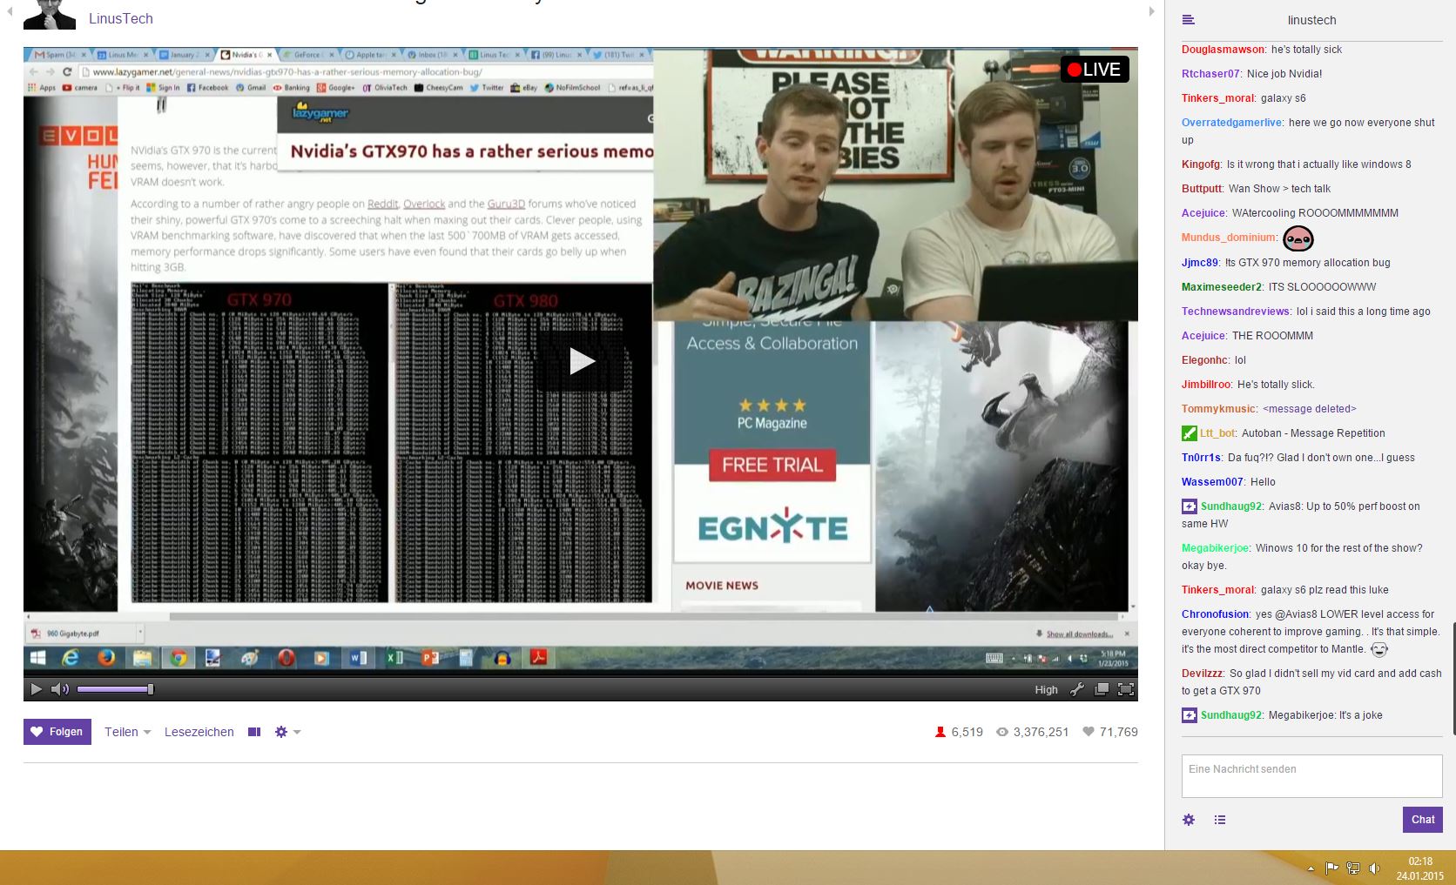The image size is (1456, 885).
Task: Open the network tray icon
Action: pyautogui.click(x=1353, y=868)
